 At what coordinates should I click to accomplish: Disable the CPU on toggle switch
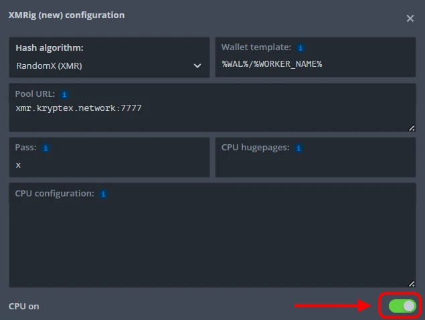[x=402, y=306]
